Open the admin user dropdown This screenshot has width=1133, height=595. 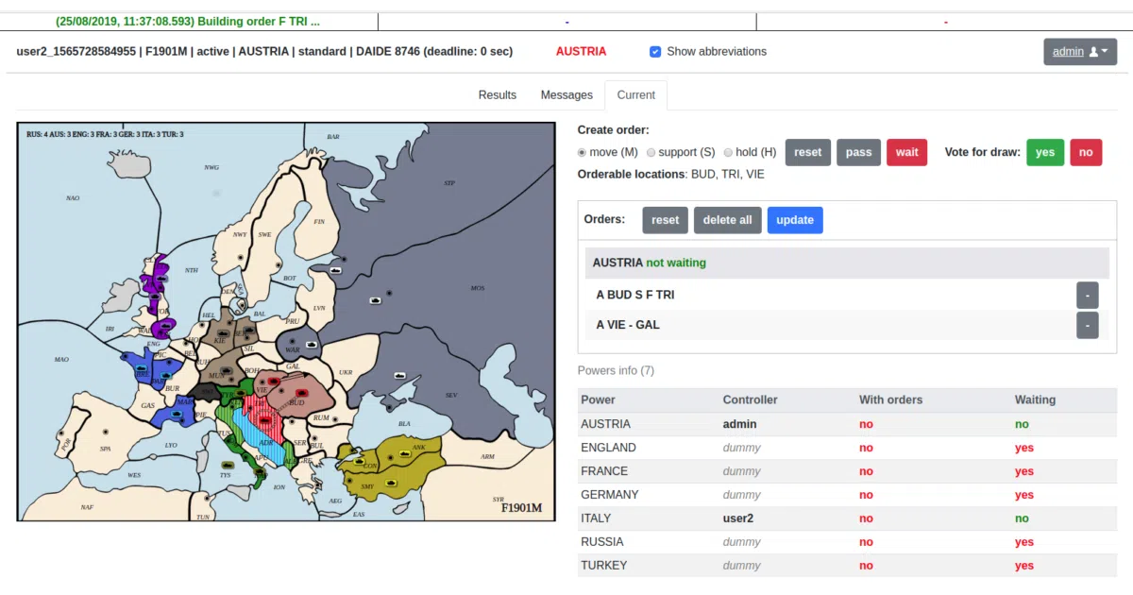(1080, 52)
